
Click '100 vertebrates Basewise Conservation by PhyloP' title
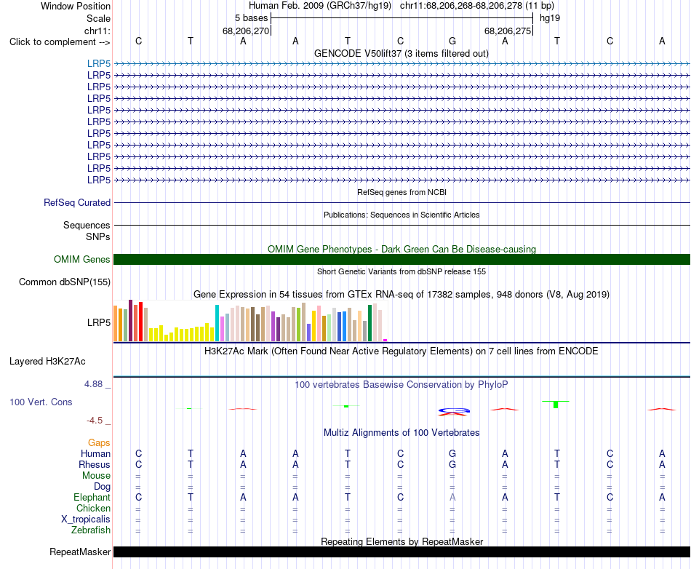click(x=401, y=385)
